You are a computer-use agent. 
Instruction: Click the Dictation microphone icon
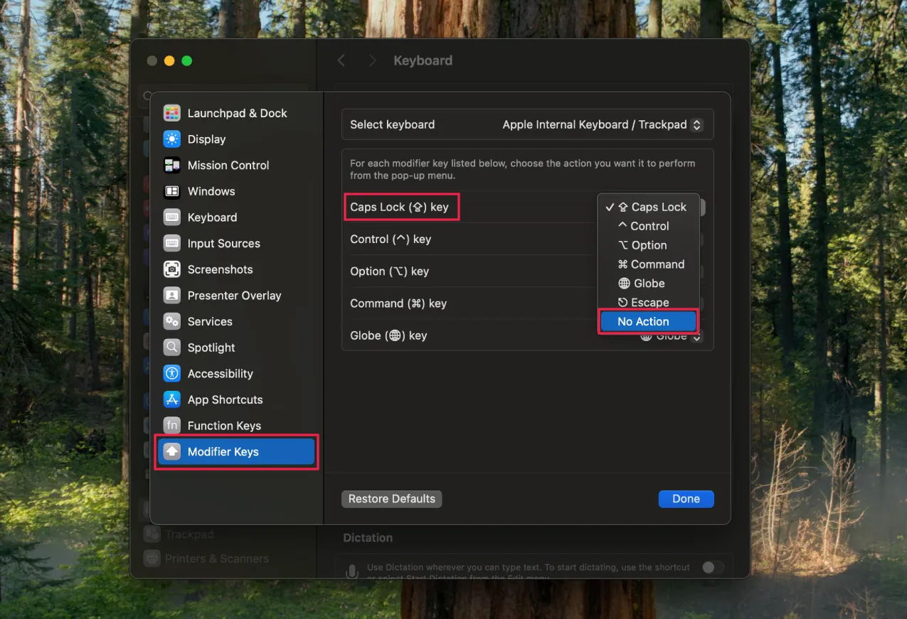351,571
